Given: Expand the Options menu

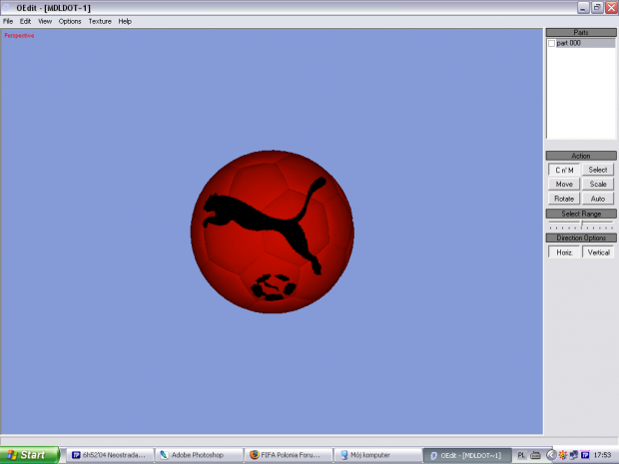Looking at the screenshot, I should [70, 21].
